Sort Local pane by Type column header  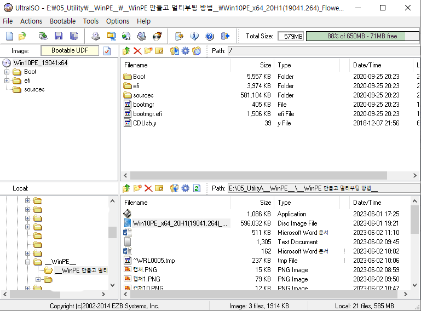[307, 203]
